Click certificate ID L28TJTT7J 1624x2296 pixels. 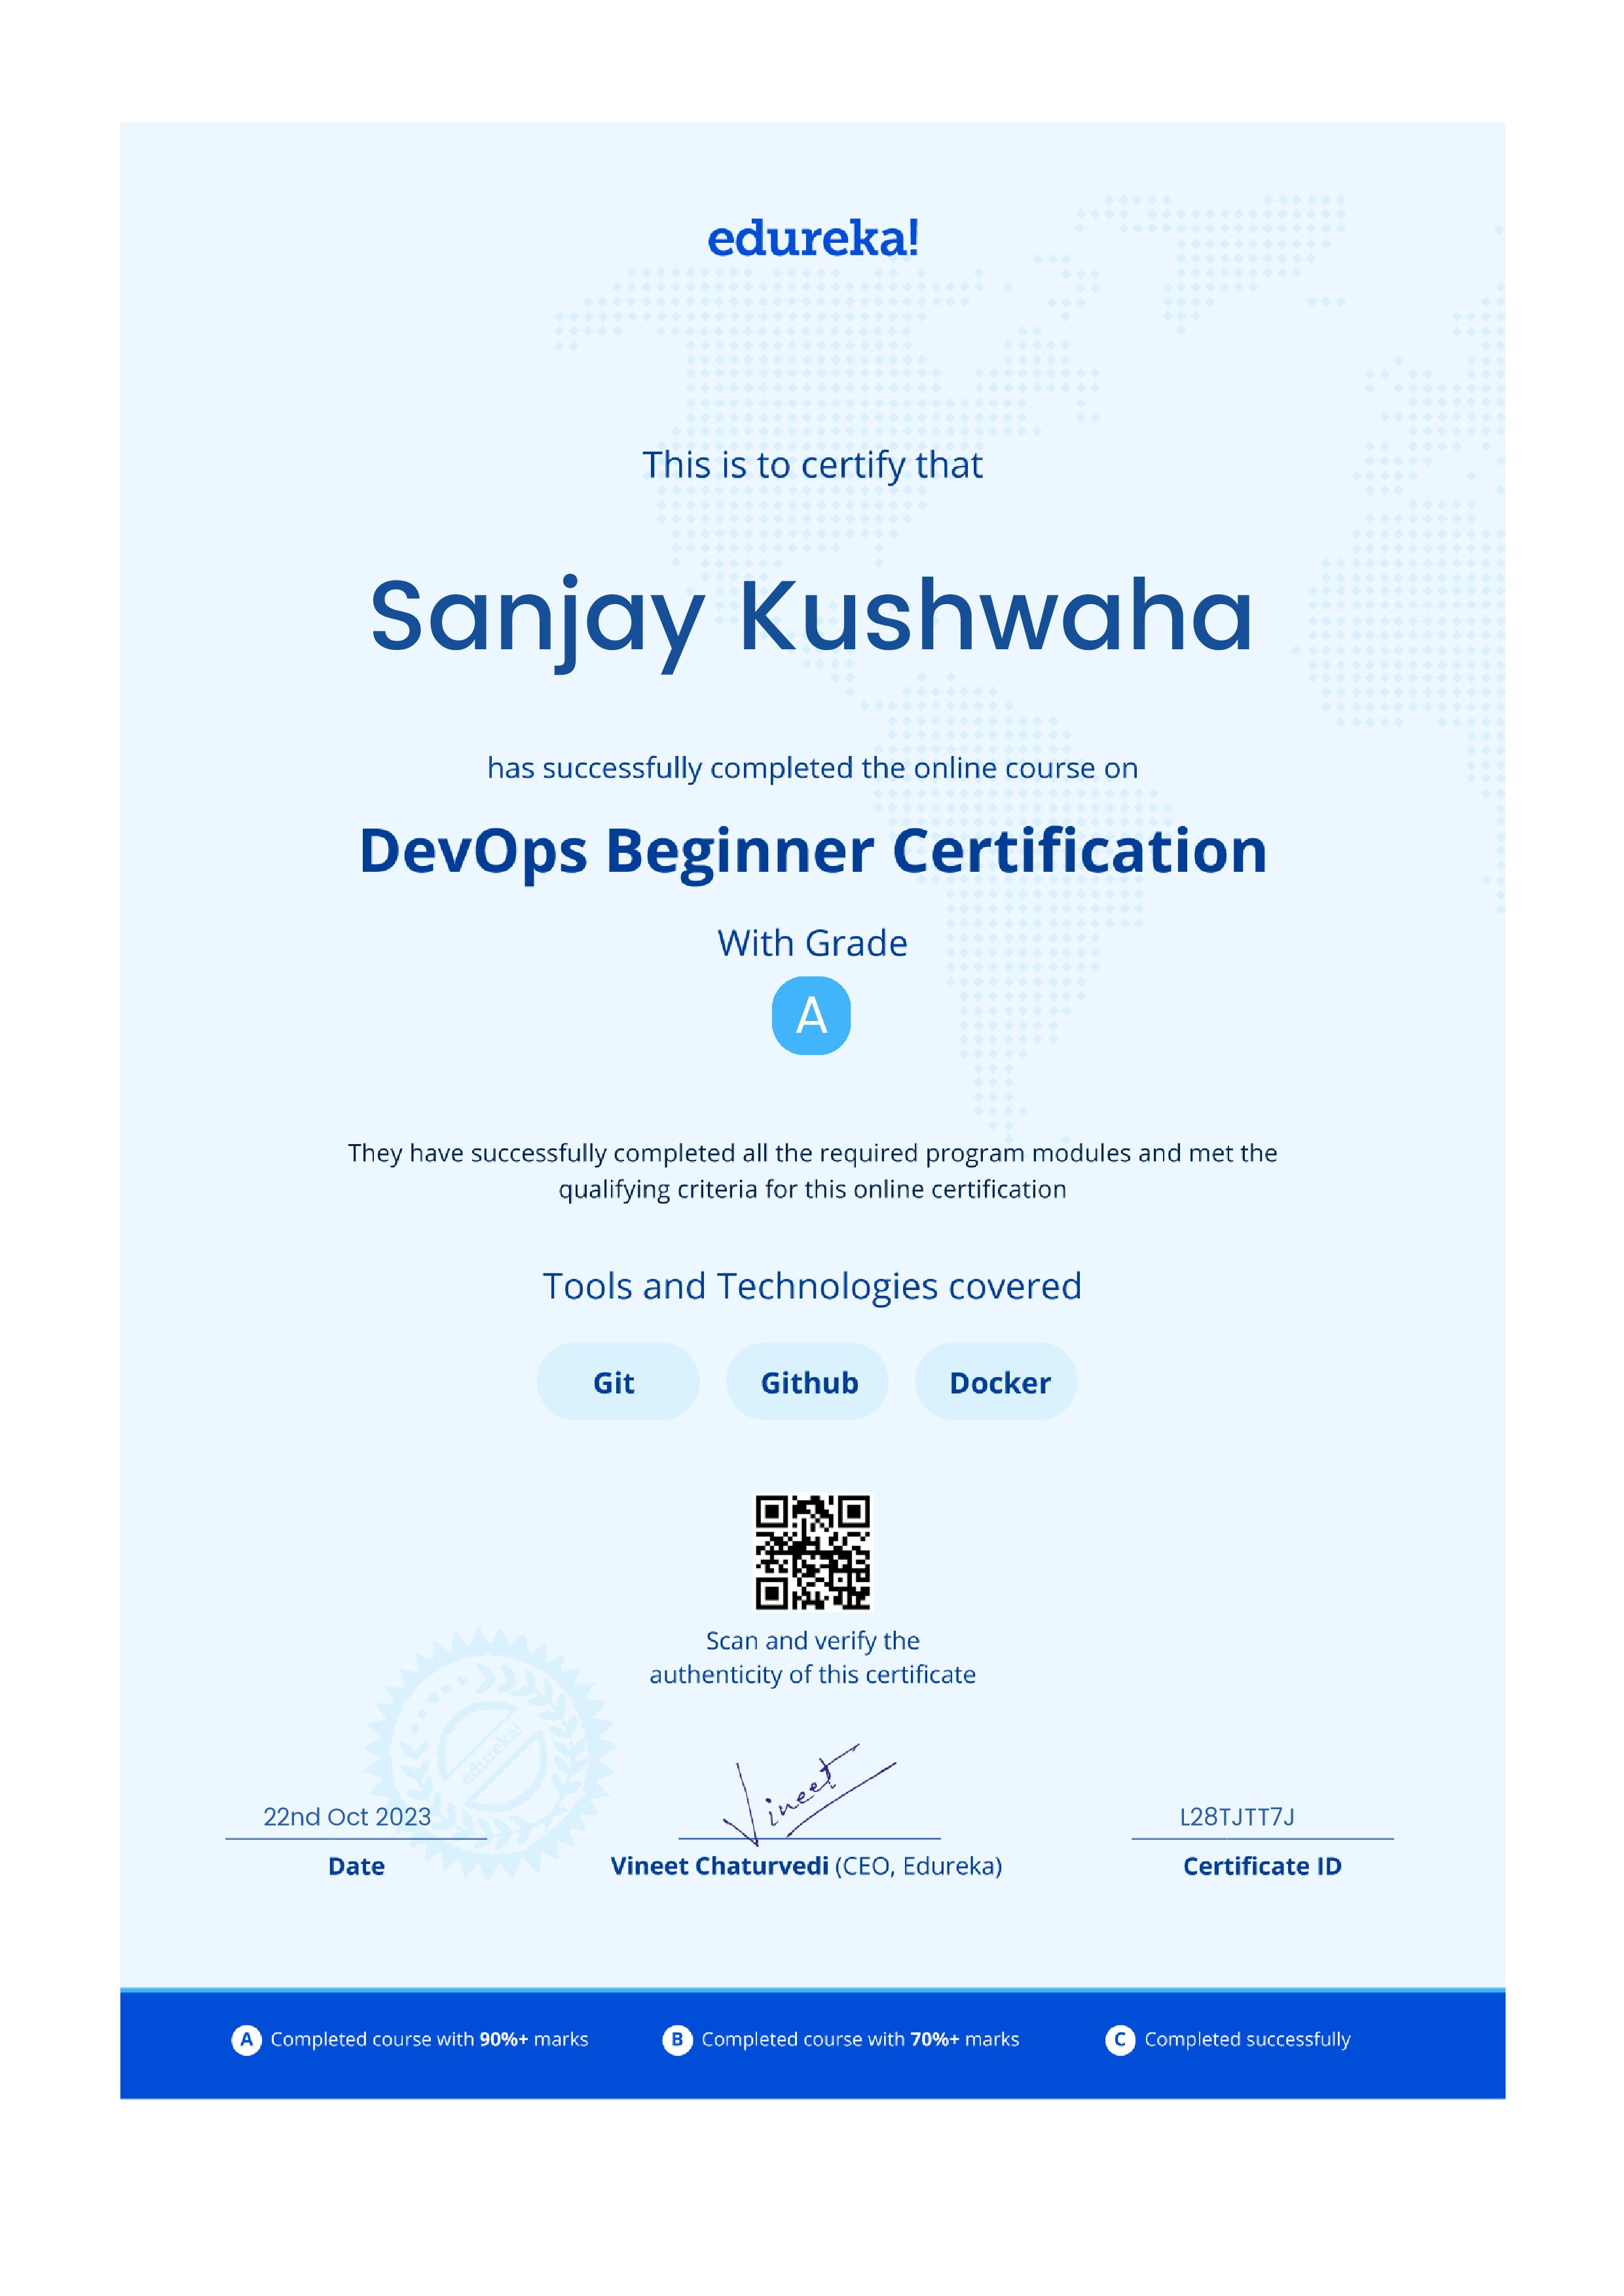point(1237,1817)
